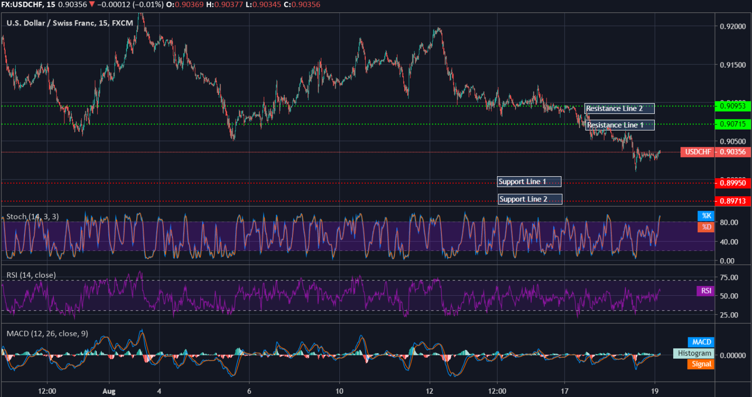Click the 0.91500 price axis label
This screenshot has height=397, width=752.
pyautogui.click(x=733, y=65)
